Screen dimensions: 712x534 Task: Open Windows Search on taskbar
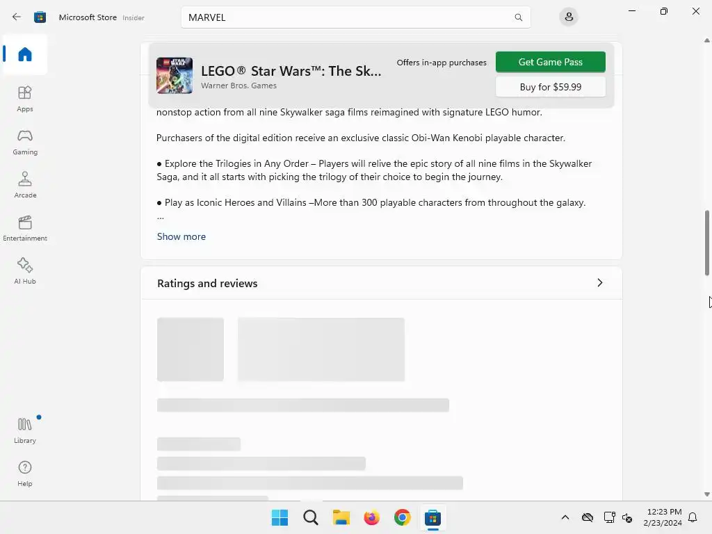[311, 517]
